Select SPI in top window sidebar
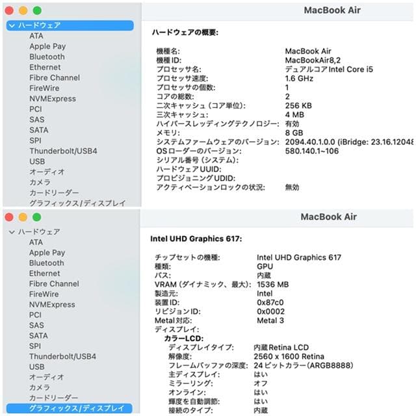This screenshot has width=416, height=416. (x=35, y=140)
